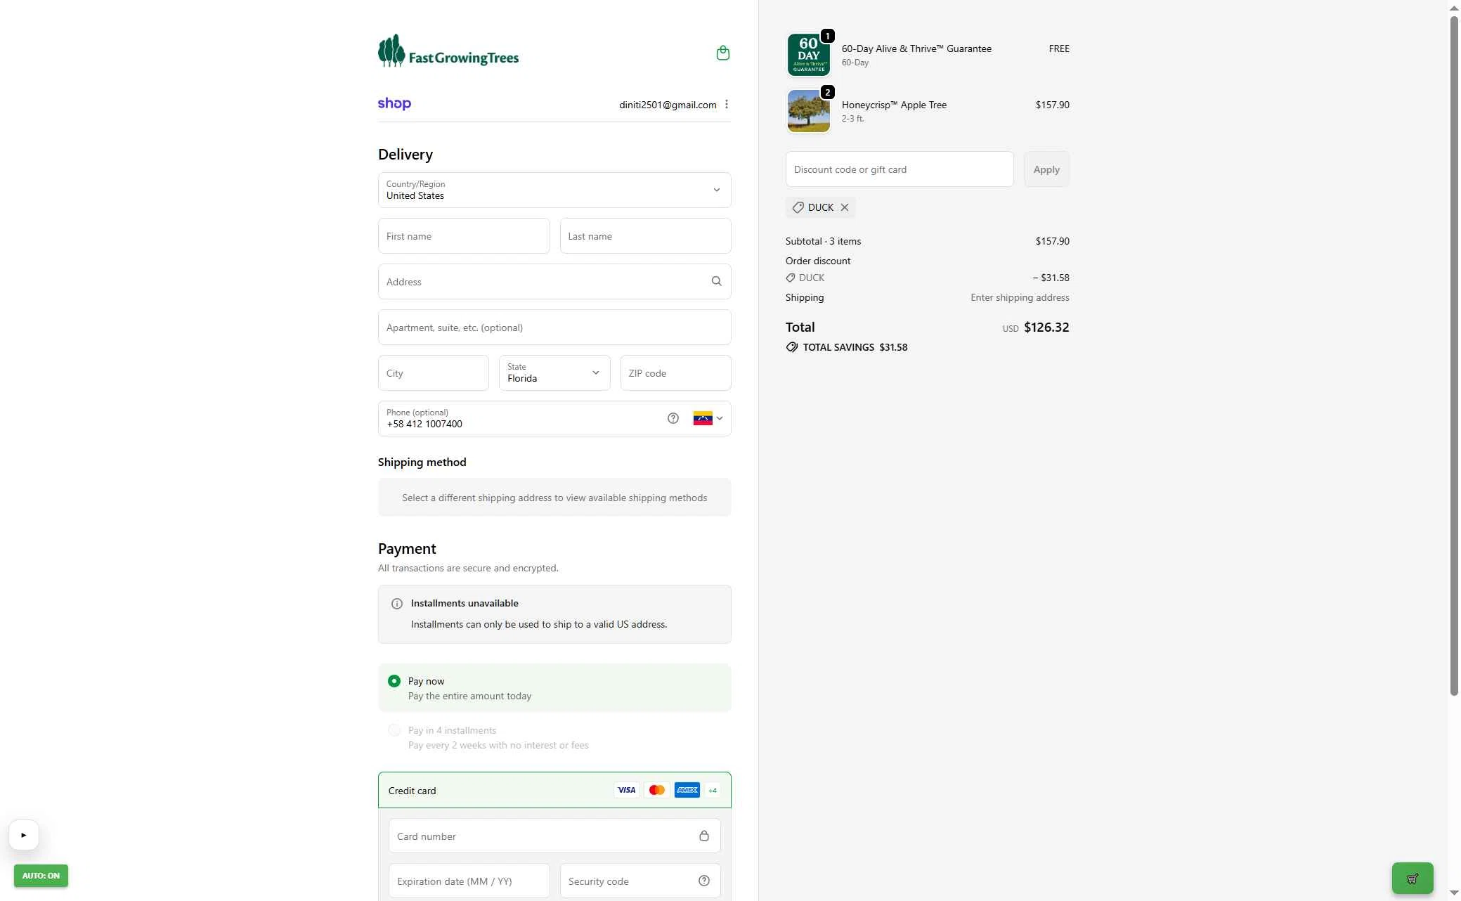Select the Pay now radio button
This screenshot has height=901, width=1461.
394,682
